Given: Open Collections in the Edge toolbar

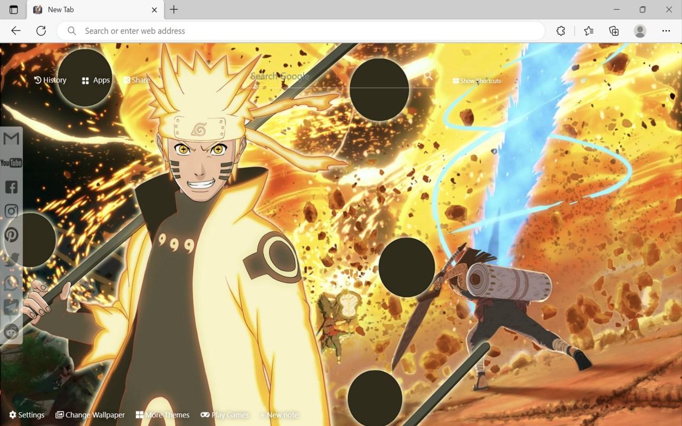Looking at the screenshot, I should pos(613,30).
